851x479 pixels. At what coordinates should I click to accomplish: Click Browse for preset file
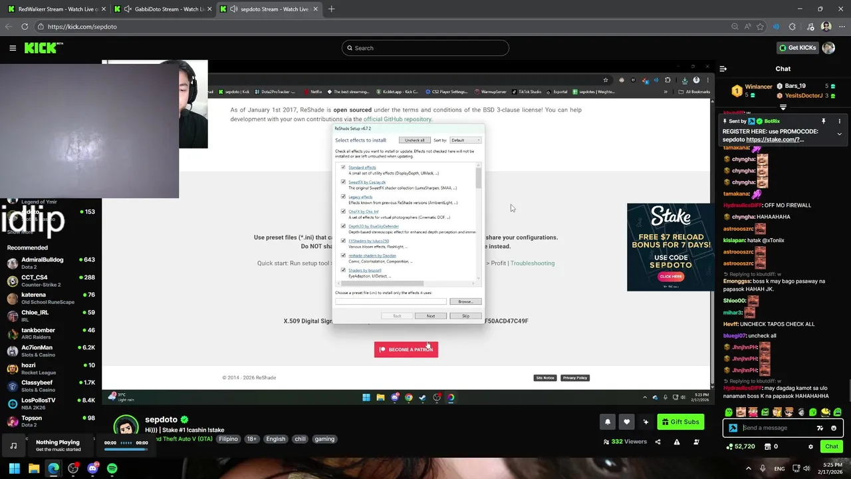tap(465, 301)
